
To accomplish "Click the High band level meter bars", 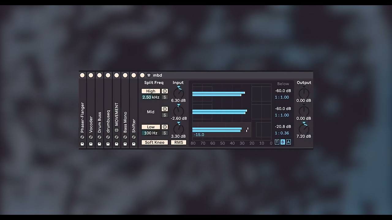I will [219, 94].
